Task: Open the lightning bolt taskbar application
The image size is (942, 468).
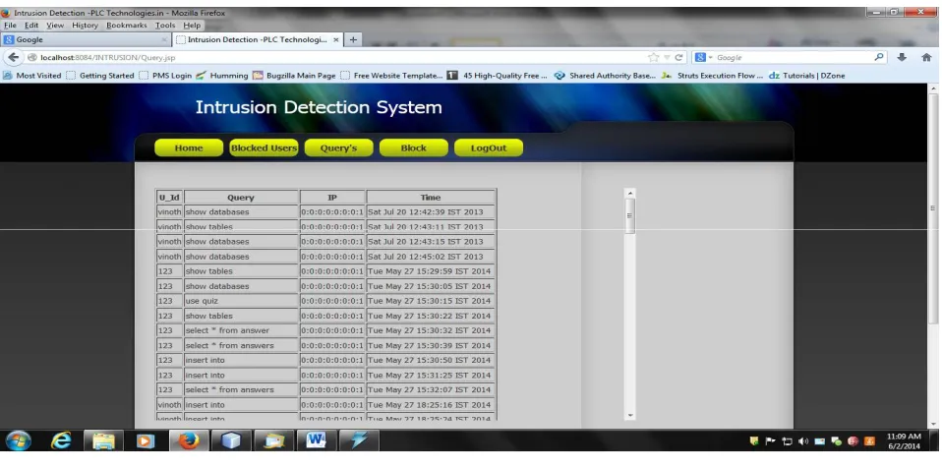Action: (359, 441)
